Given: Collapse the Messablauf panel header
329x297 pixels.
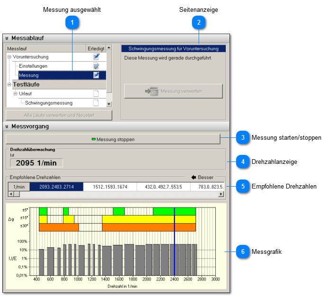Looking at the screenshot, I should (x=7, y=38).
